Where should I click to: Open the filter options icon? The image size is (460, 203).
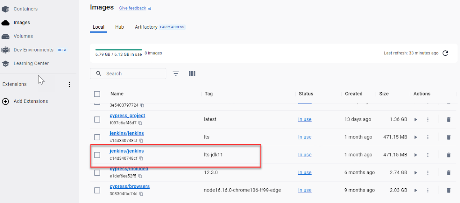point(176,73)
